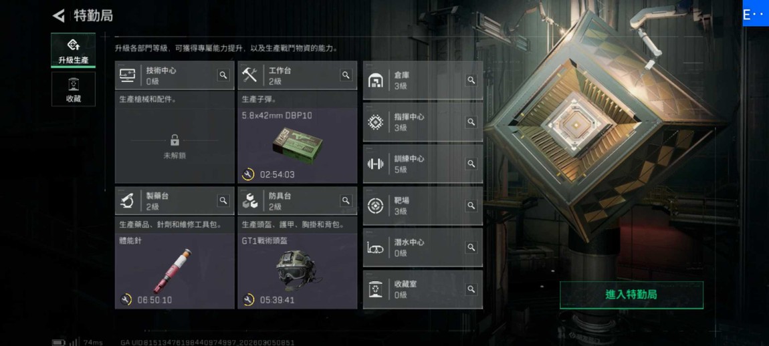Click the locked 未解鎖 padlock panel
The width and height of the screenshot is (769, 346).
[175, 146]
